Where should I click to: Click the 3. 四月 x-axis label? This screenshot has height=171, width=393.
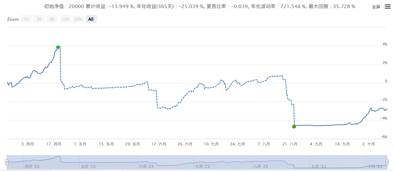click(28, 144)
